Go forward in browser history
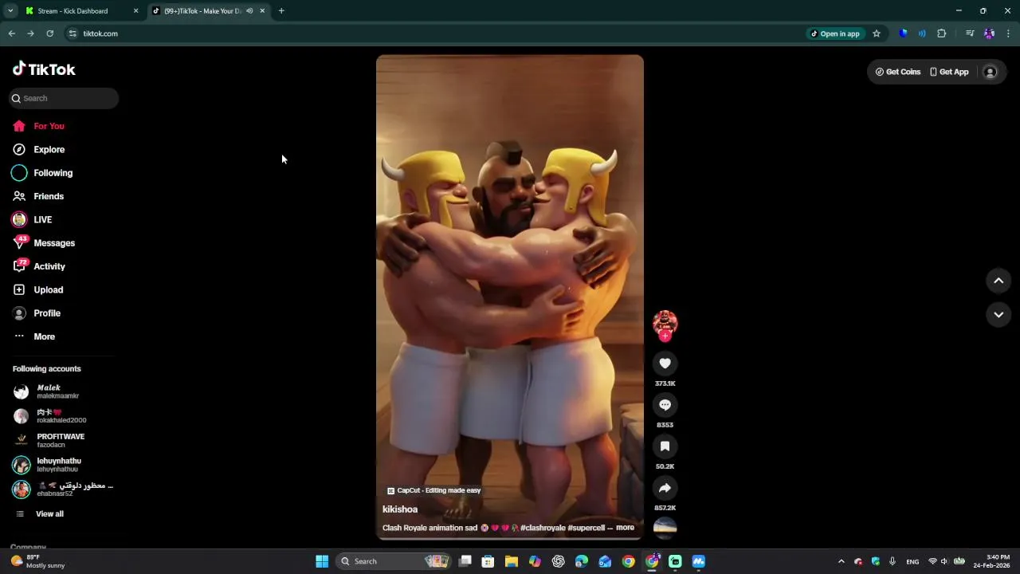This screenshot has height=574, width=1020. [30, 33]
